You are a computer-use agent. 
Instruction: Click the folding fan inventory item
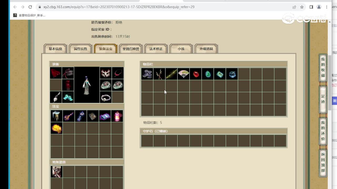pos(184,74)
